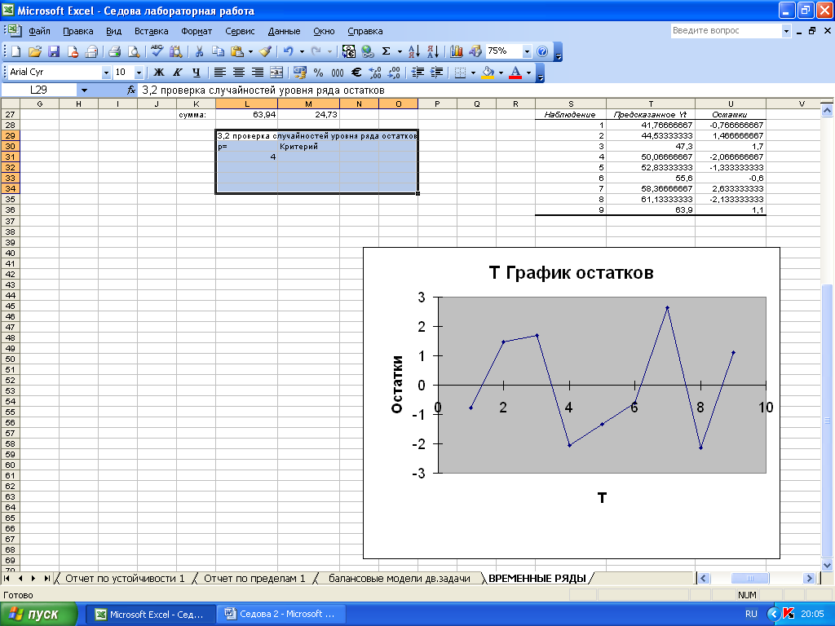This screenshot has width=835, height=626.
Task: Select the График остатков chart title
Action: pyautogui.click(x=571, y=272)
